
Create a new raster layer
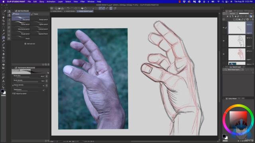pos(234,19)
